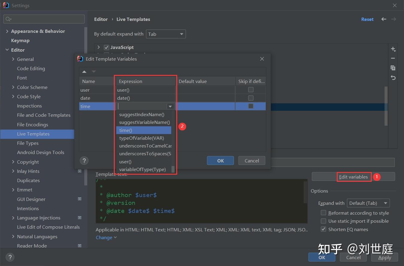Expand the Code Style node
The image size is (404, 266).
tap(13, 96)
